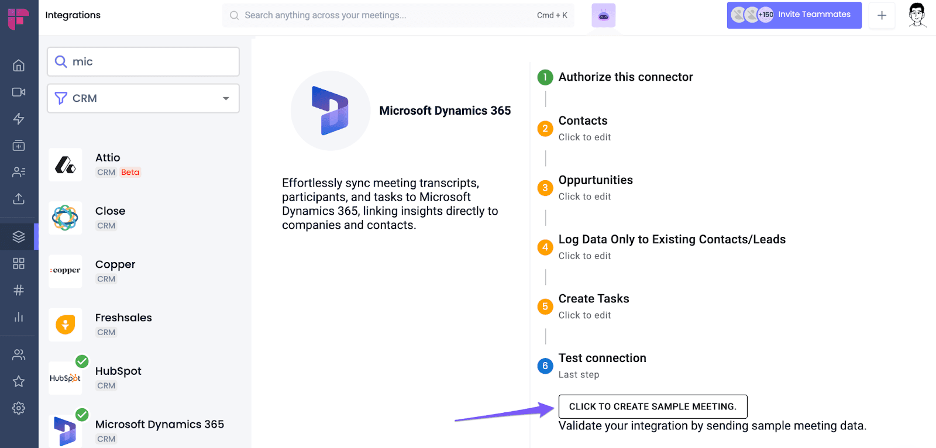Open the lightning bolt icon
Image resolution: width=936 pixels, height=448 pixels.
pos(19,119)
